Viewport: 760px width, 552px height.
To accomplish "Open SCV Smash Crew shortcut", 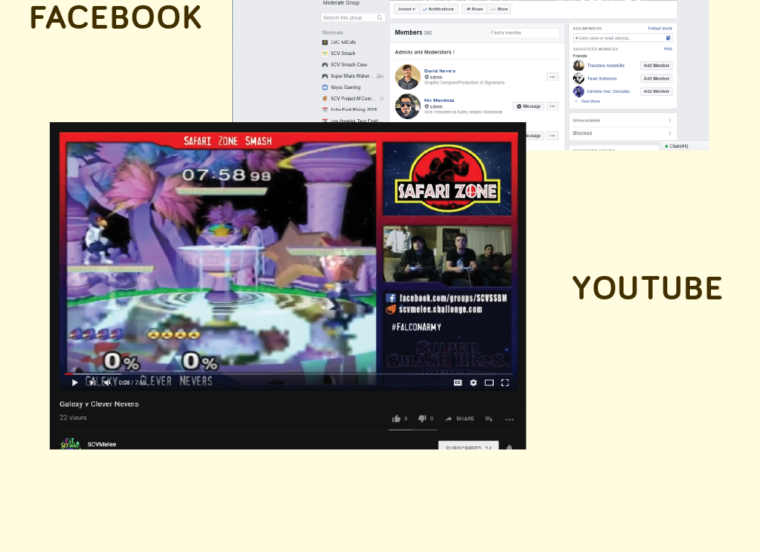I will tap(345, 64).
